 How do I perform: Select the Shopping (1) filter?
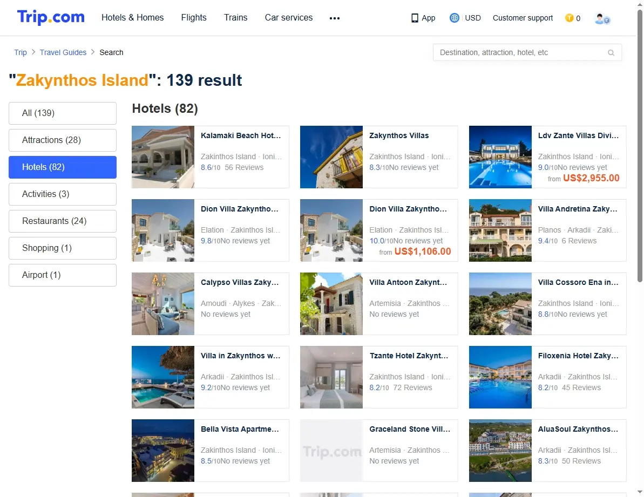pos(63,248)
